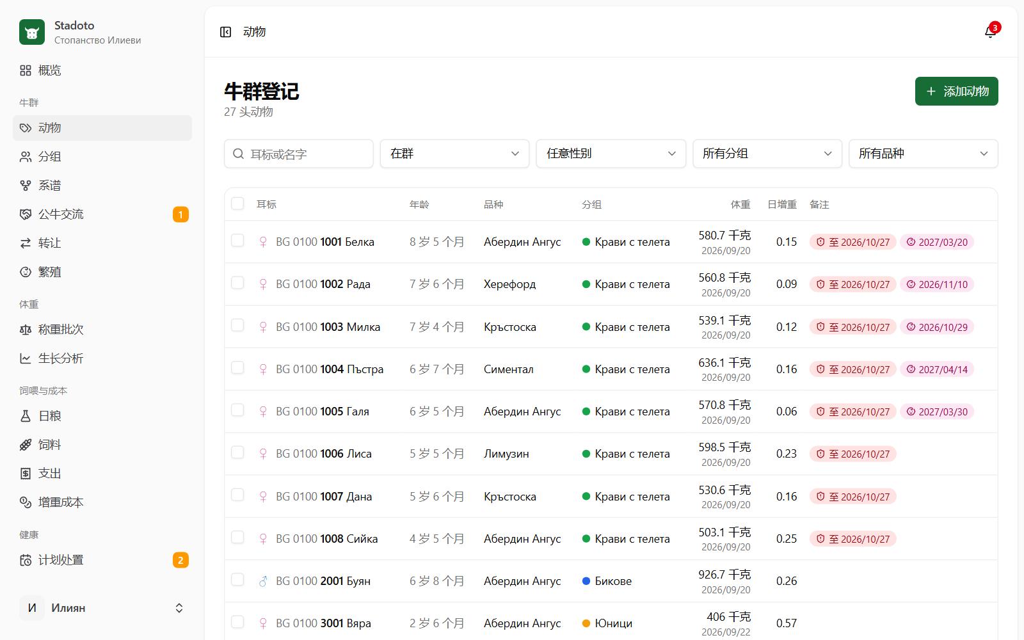Open the 所有品种 breed filter dropdown

(924, 154)
